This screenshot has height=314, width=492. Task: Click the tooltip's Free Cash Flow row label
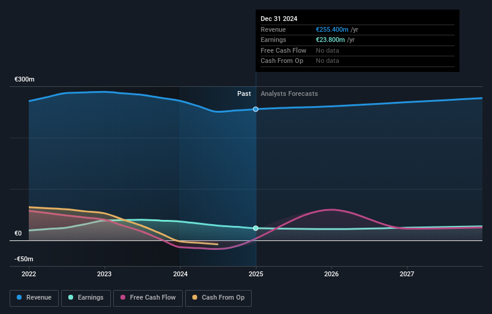tap(283, 50)
